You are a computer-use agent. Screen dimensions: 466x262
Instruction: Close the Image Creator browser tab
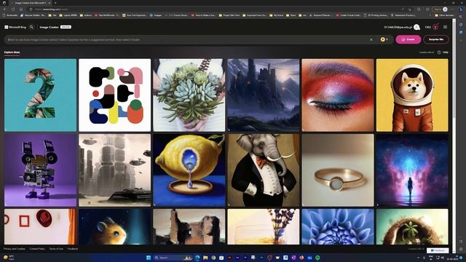(50, 3)
